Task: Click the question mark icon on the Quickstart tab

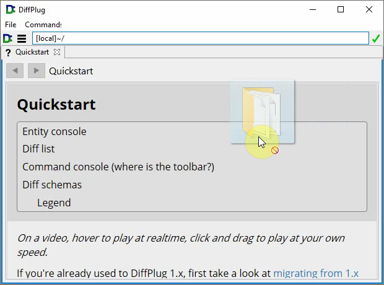Action: (8, 53)
